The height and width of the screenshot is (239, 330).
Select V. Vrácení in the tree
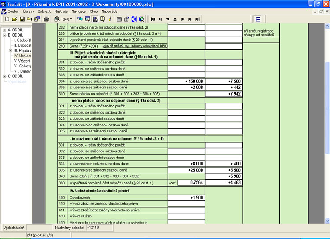(x=22, y=61)
